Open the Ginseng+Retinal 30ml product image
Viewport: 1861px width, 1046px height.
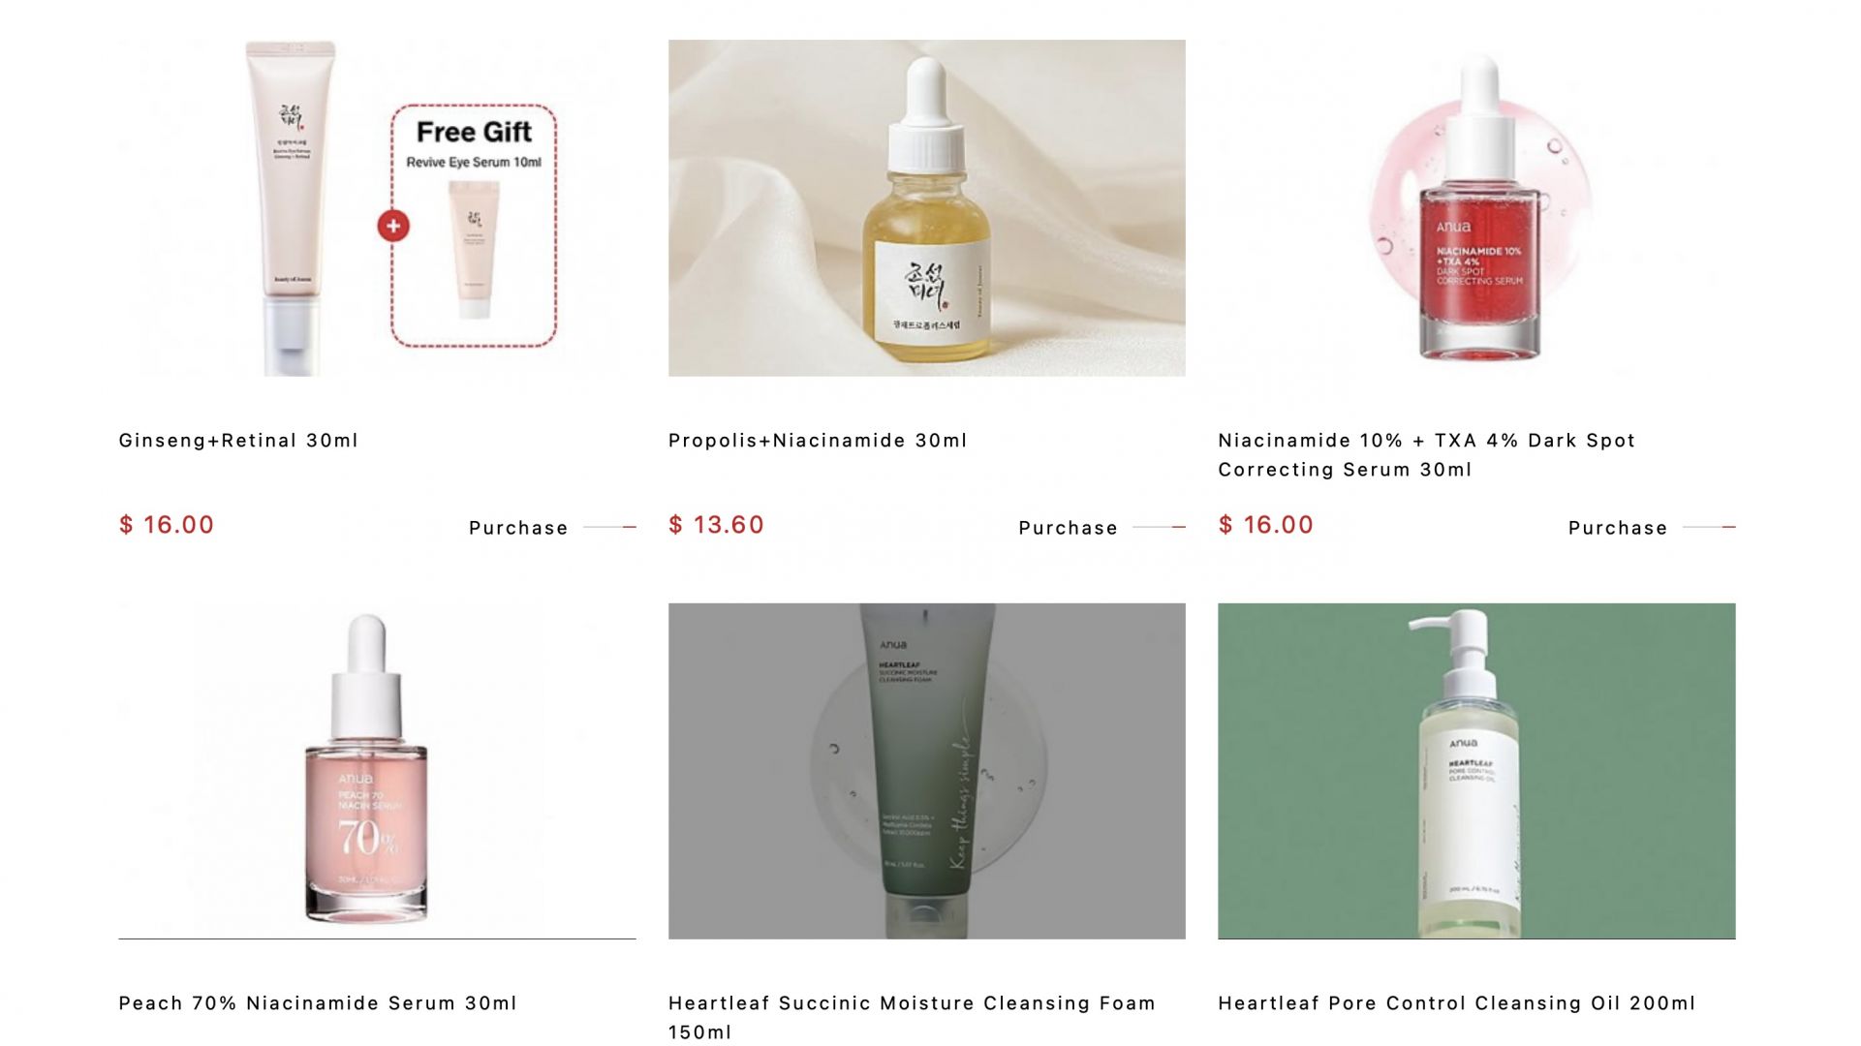coord(377,207)
